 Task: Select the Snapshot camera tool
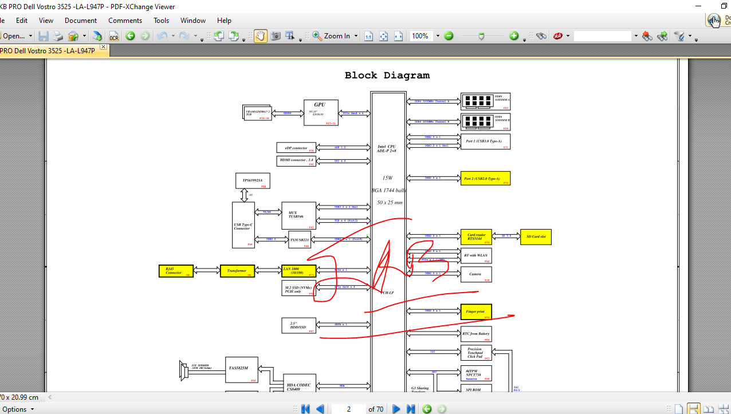pos(276,36)
